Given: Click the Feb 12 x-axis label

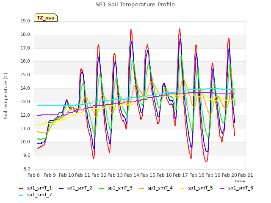Looking at the screenshot, I should click(99, 175).
